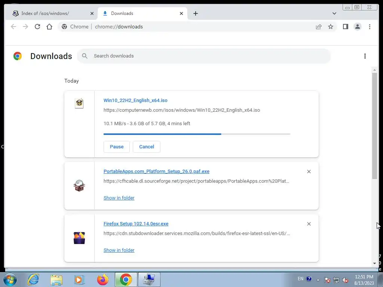Screen dimensions: 383x287
Task: Show hidden tray icons arrow
Action: tap(318, 280)
